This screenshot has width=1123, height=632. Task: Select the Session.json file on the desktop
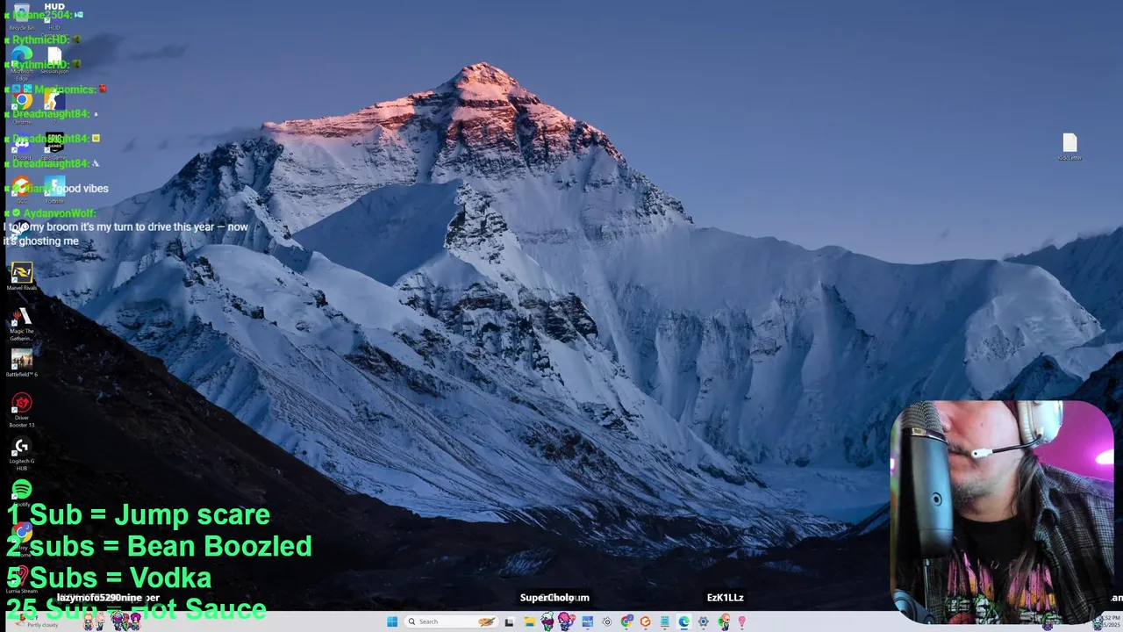click(54, 60)
